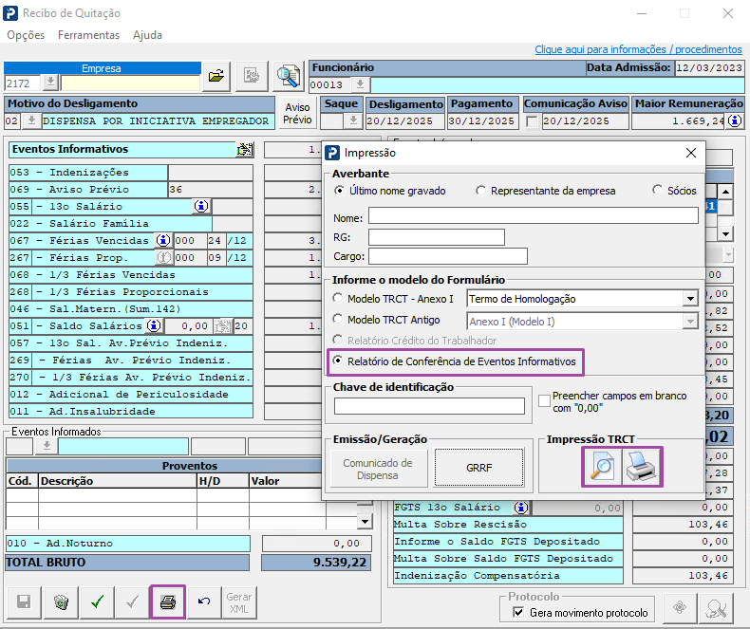The image size is (750, 629).
Task: Click scroll up arrow behind Impressão dialog
Action: (725, 192)
